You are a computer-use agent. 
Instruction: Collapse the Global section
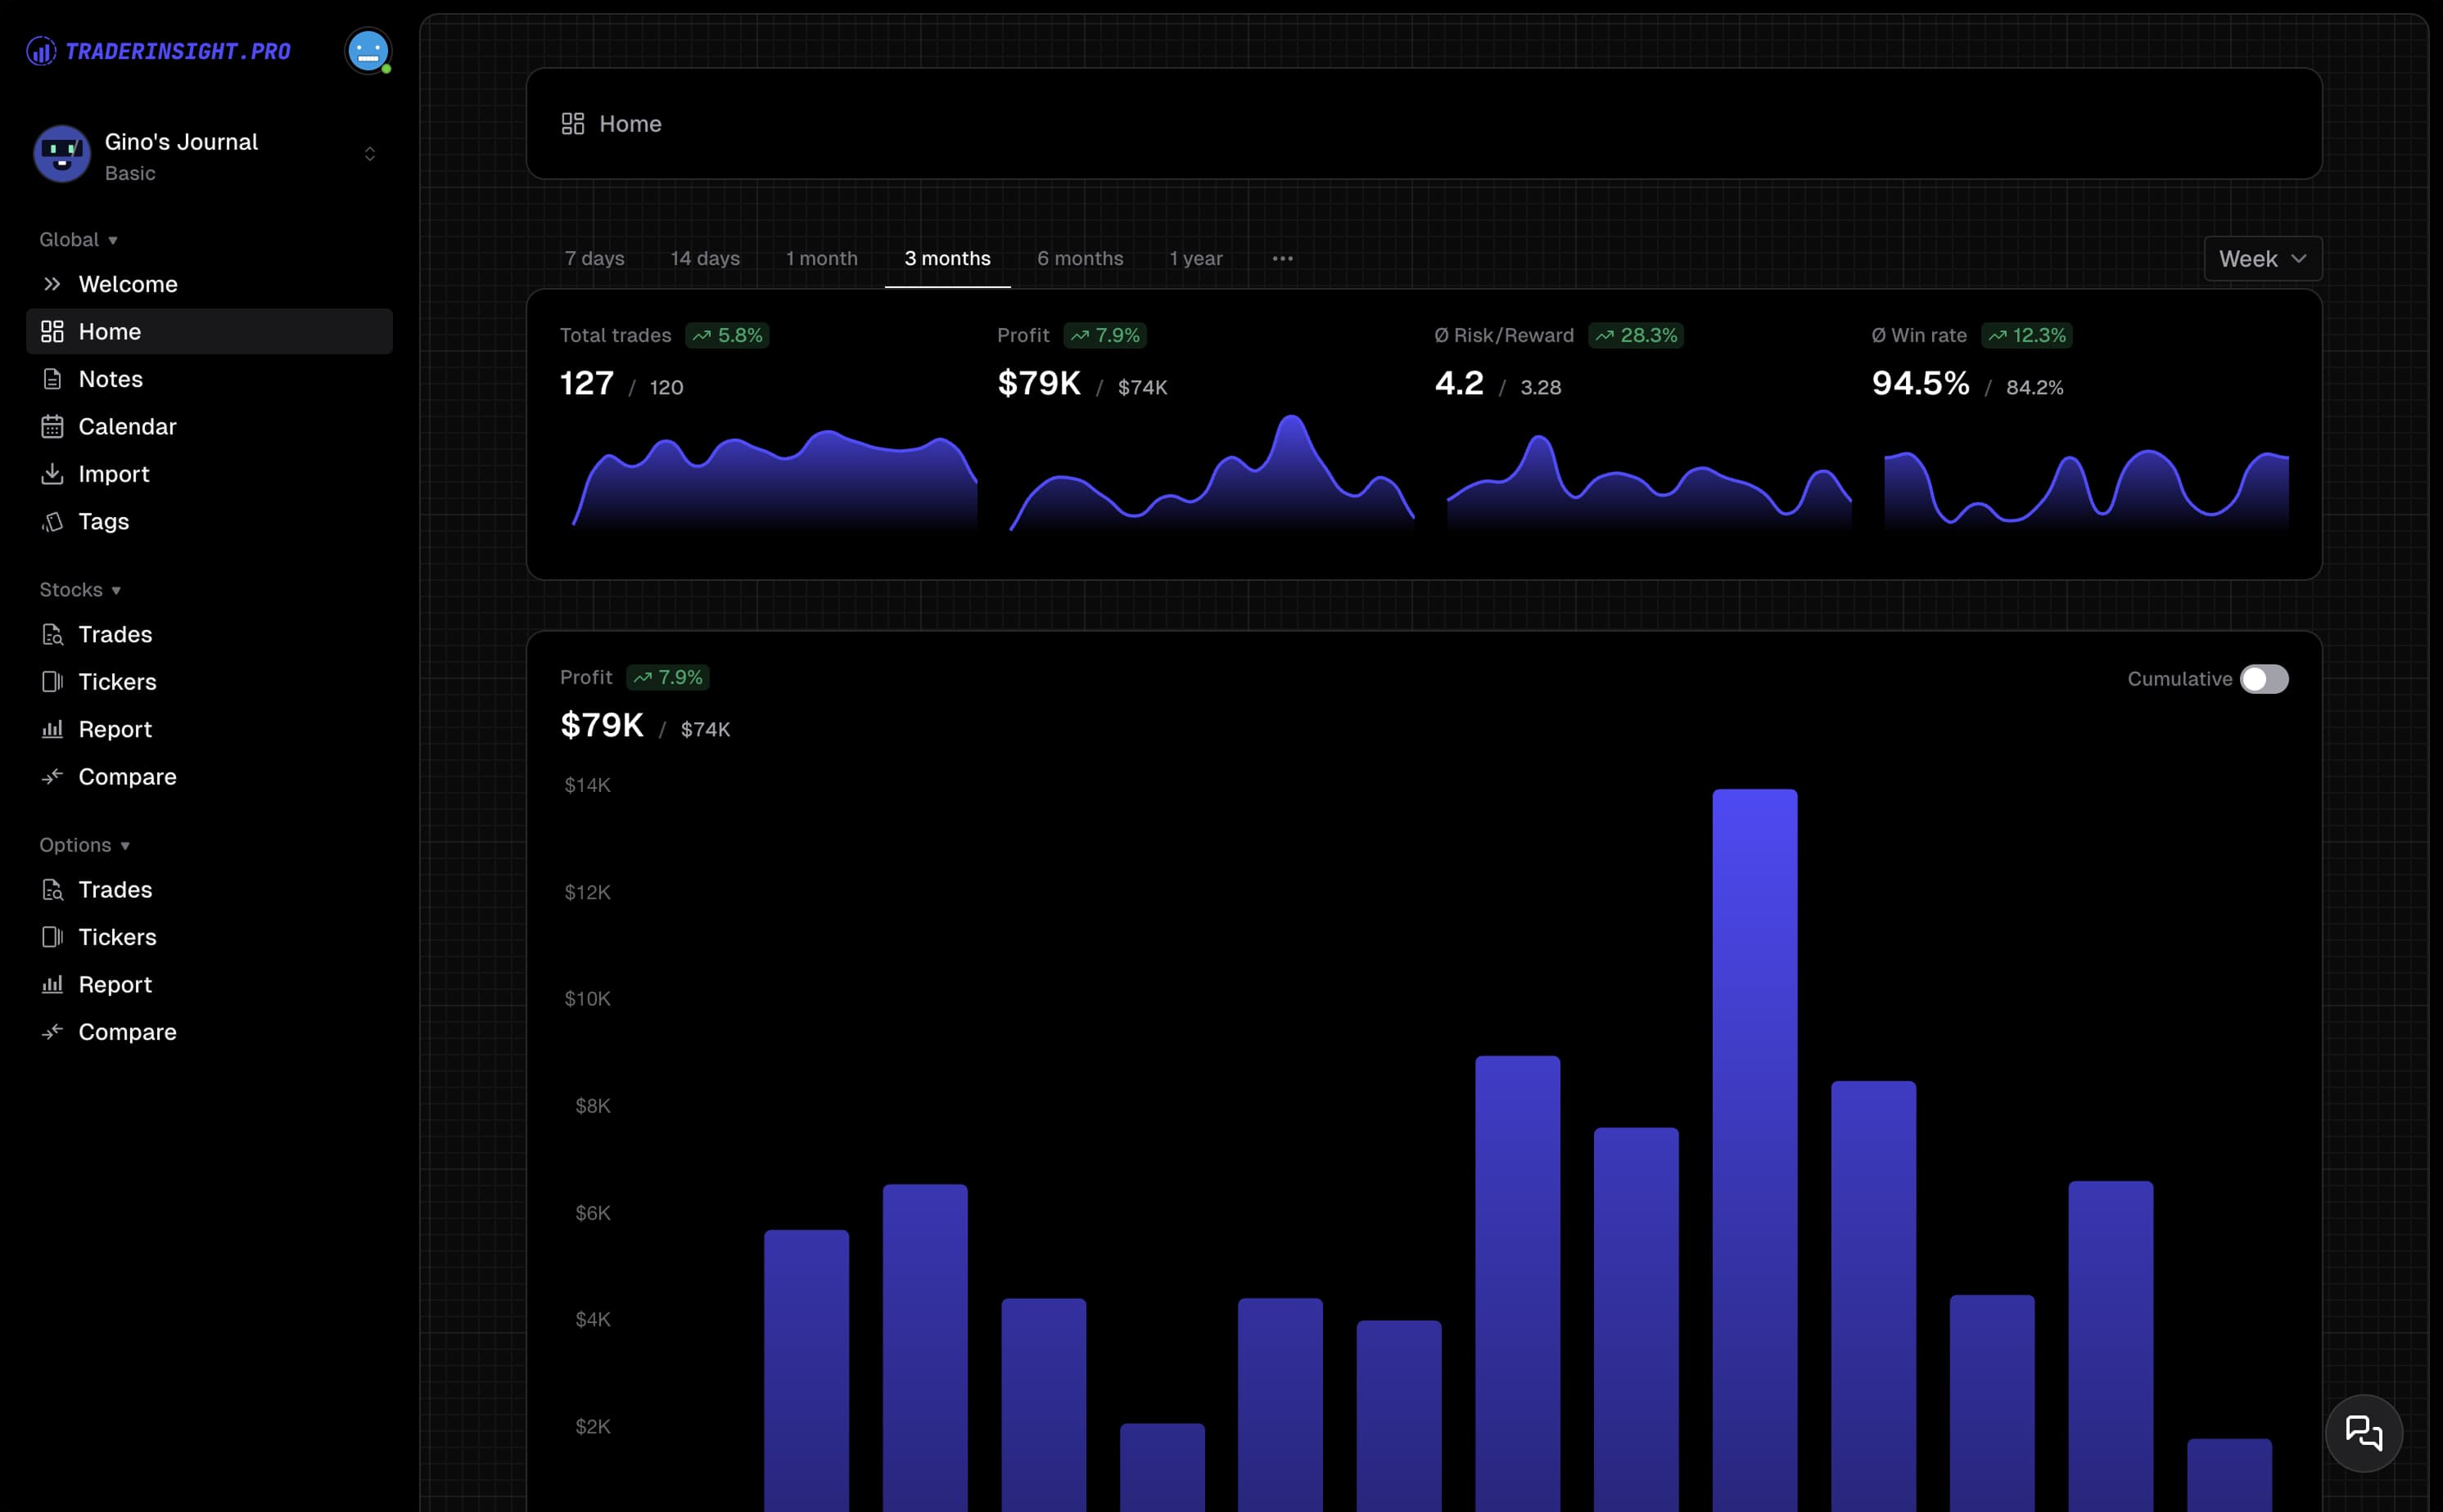79,239
